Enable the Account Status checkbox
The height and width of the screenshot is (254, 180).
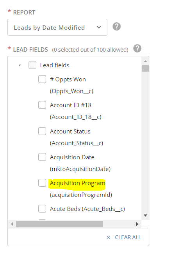(42, 131)
